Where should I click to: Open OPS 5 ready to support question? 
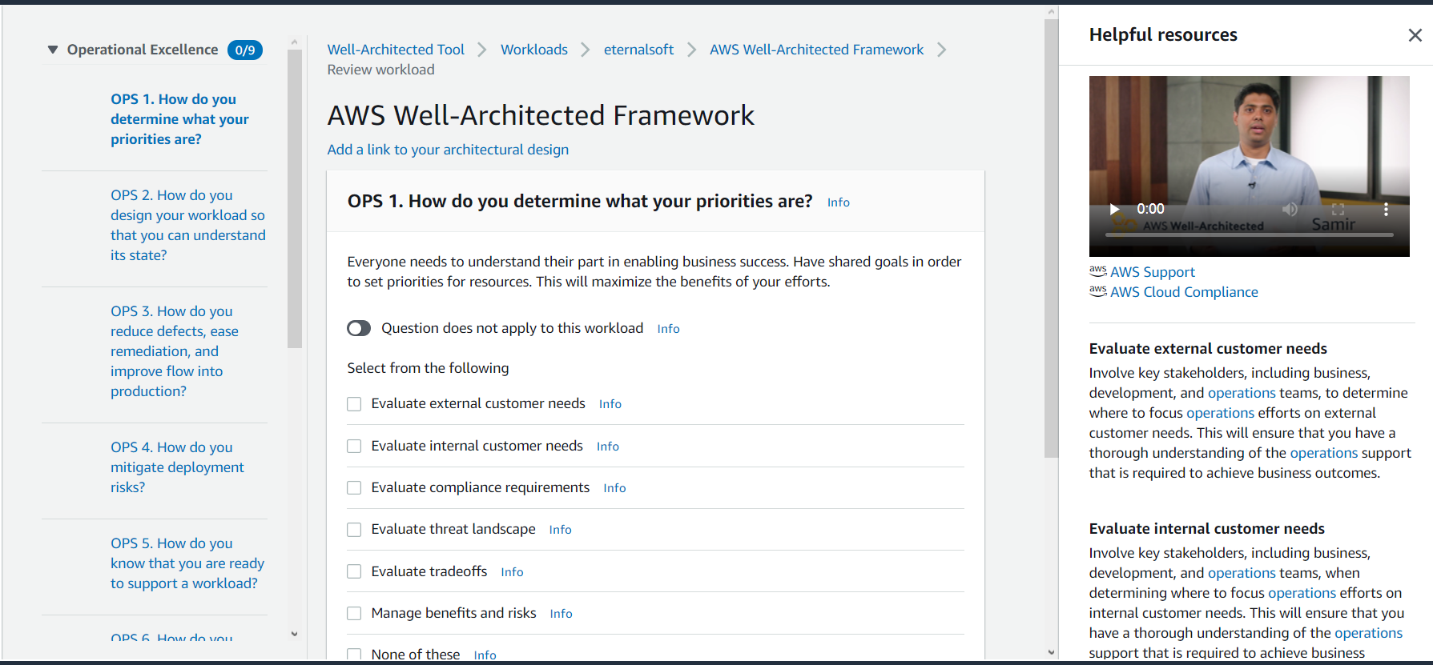187,563
